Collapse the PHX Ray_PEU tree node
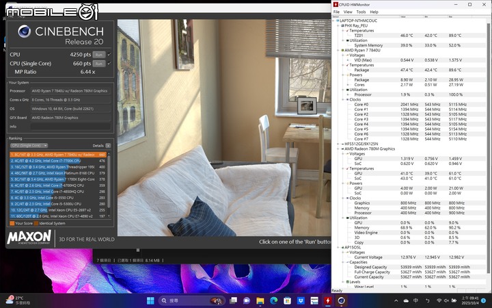492x308 pixels. (x=338, y=26)
